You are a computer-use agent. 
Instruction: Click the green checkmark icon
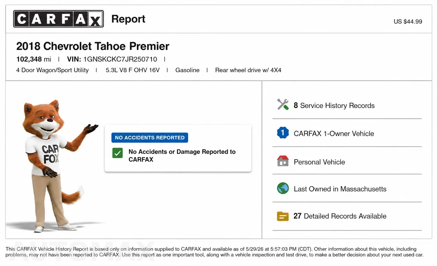click(x=117, y=153)
